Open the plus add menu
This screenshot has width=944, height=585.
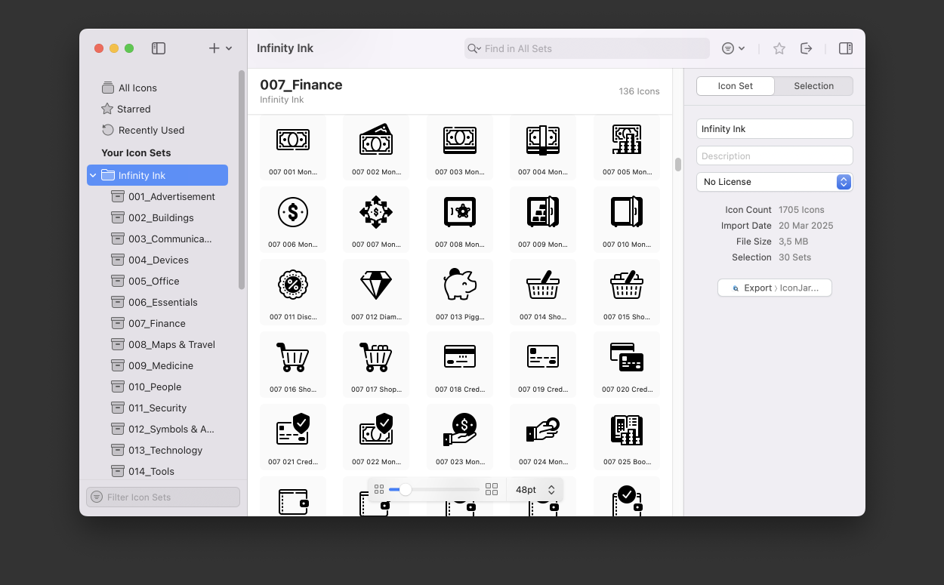click(220, 48)
